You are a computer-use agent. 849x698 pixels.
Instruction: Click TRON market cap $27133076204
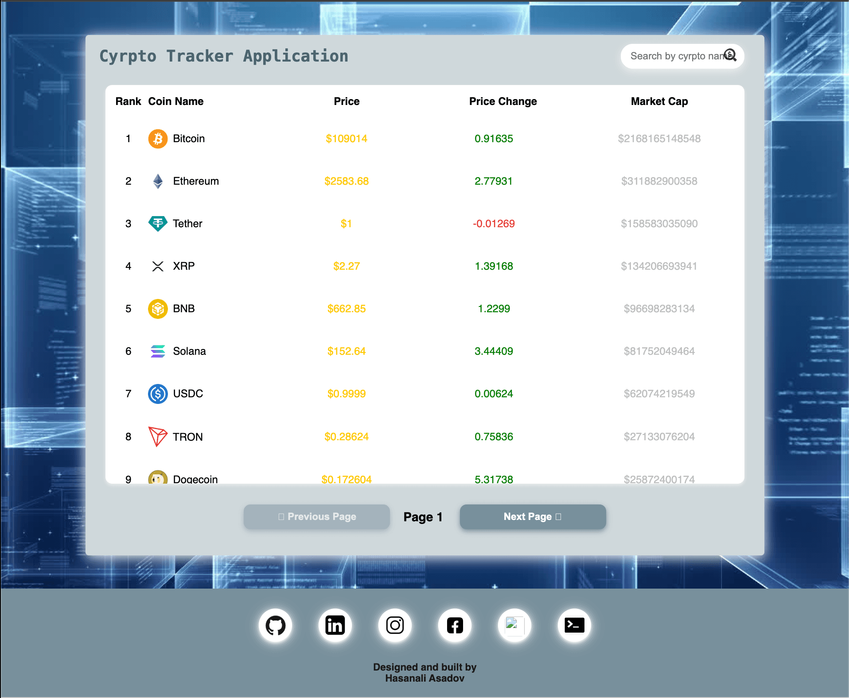click(x=659, y=437)
